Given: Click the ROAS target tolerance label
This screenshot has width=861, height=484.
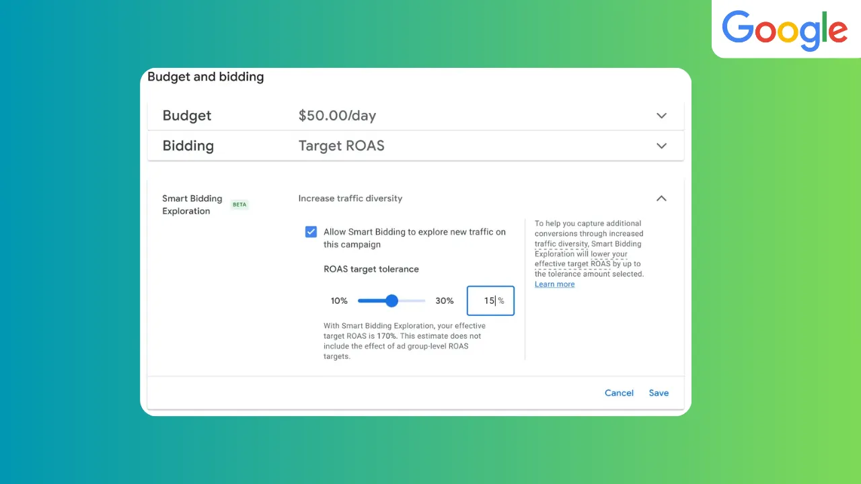Looking at the screenshot, I should pos(371,269).
